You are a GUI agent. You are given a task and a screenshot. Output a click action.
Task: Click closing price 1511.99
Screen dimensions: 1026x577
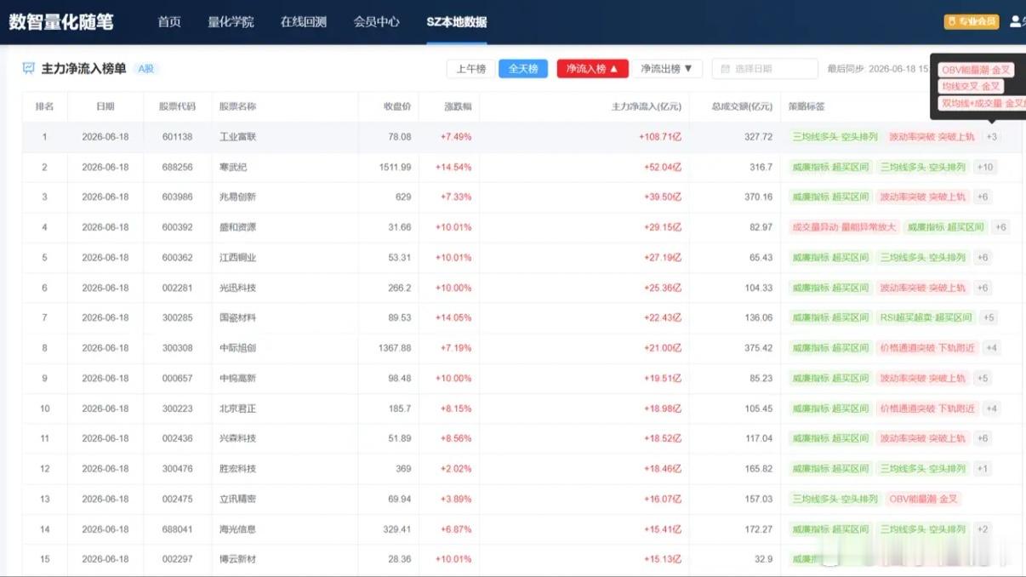click(x=395, y=167)
